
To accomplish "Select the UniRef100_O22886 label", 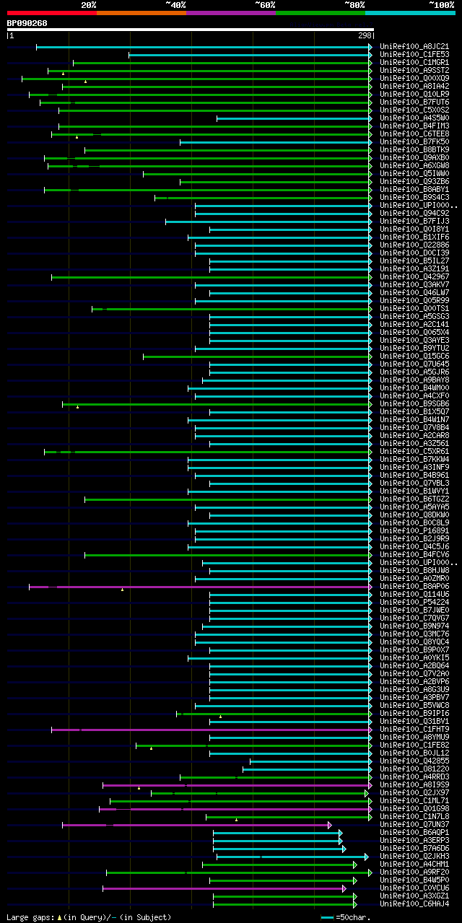I will [x=414, y=245].
